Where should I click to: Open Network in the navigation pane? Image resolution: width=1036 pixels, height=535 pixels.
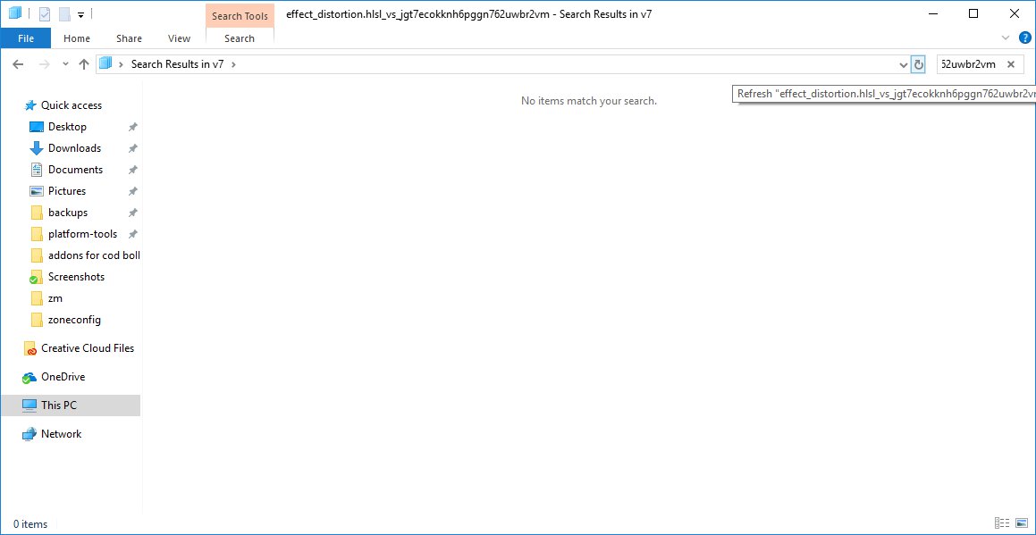pyautogui.click(x=62, y=434)
